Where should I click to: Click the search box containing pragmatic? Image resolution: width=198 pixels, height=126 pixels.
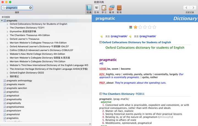17,8
